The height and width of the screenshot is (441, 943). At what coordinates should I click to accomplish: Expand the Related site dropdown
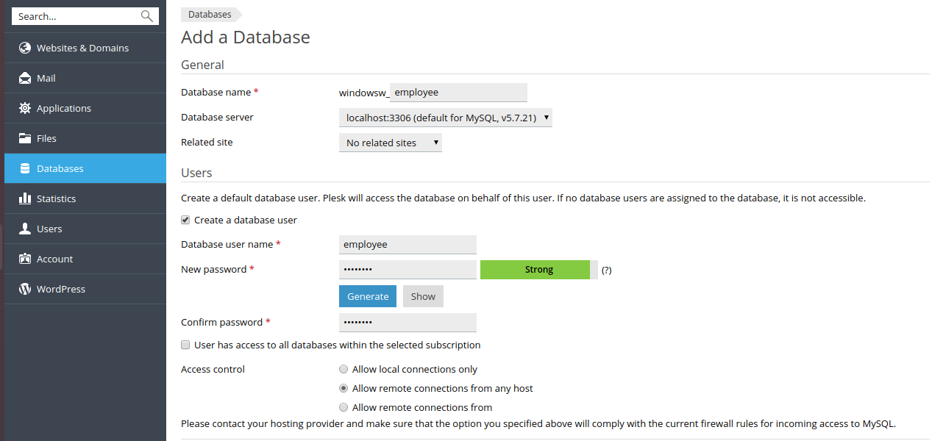click(x=390, y=143)
